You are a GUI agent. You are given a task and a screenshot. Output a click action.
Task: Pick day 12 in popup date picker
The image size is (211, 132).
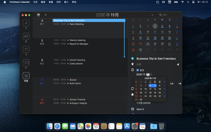(155, 89)
